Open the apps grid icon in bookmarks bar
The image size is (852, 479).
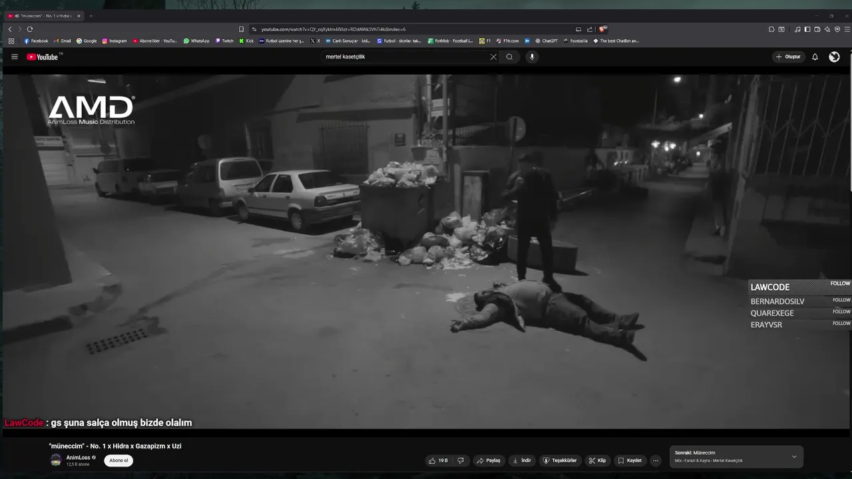(11, 41)
